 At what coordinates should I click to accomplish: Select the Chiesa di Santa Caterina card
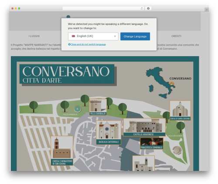(x=180, y=110)
